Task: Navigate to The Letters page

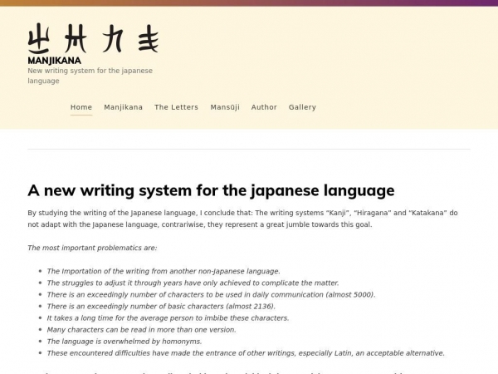Action: point(176,107)
